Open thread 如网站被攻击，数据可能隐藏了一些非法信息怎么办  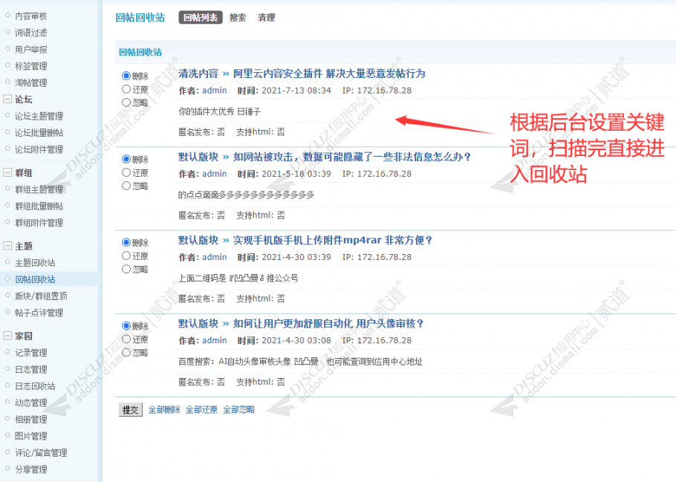[352, 157]
